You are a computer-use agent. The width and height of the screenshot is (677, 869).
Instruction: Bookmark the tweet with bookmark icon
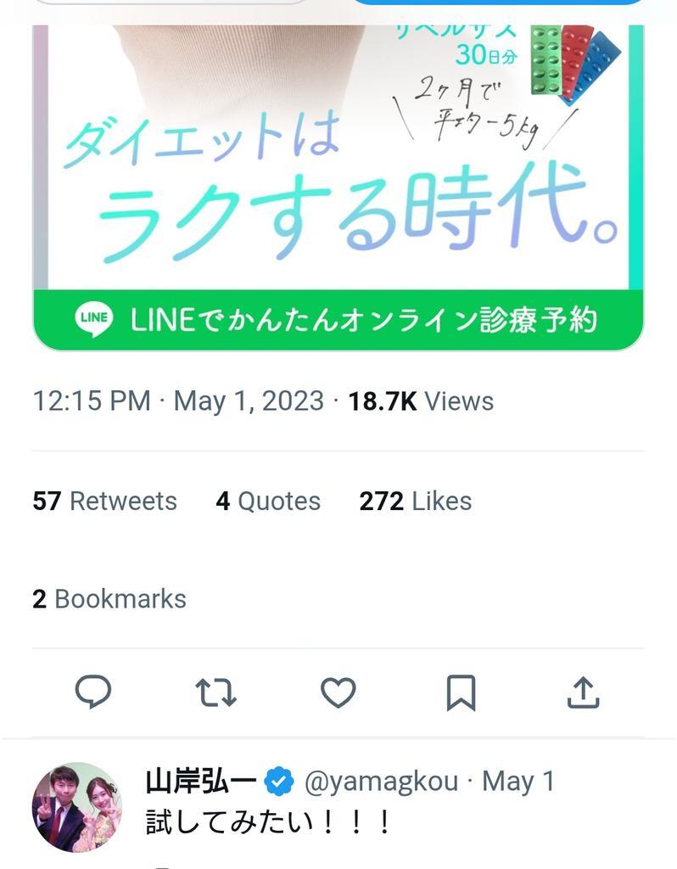coord(461,692)
